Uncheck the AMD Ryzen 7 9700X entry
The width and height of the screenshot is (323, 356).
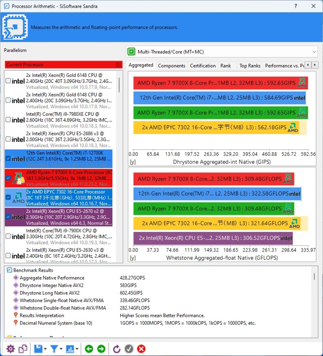[x=8, y=178]
